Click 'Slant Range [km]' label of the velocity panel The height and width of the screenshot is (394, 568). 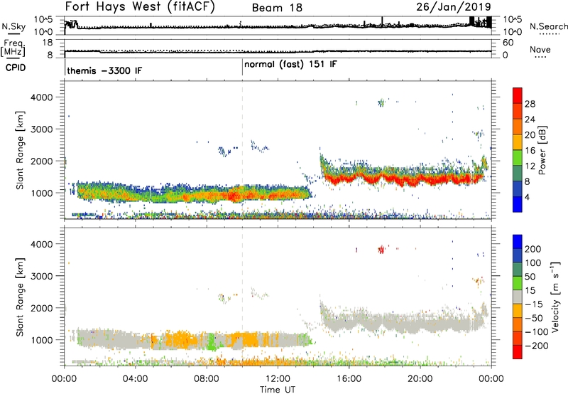tap(20, 297)
